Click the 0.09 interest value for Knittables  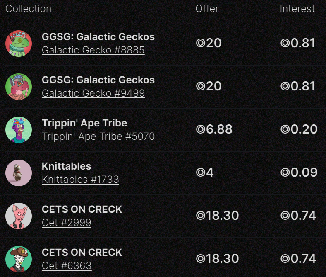pyautogui.click(x=299, y=173)
